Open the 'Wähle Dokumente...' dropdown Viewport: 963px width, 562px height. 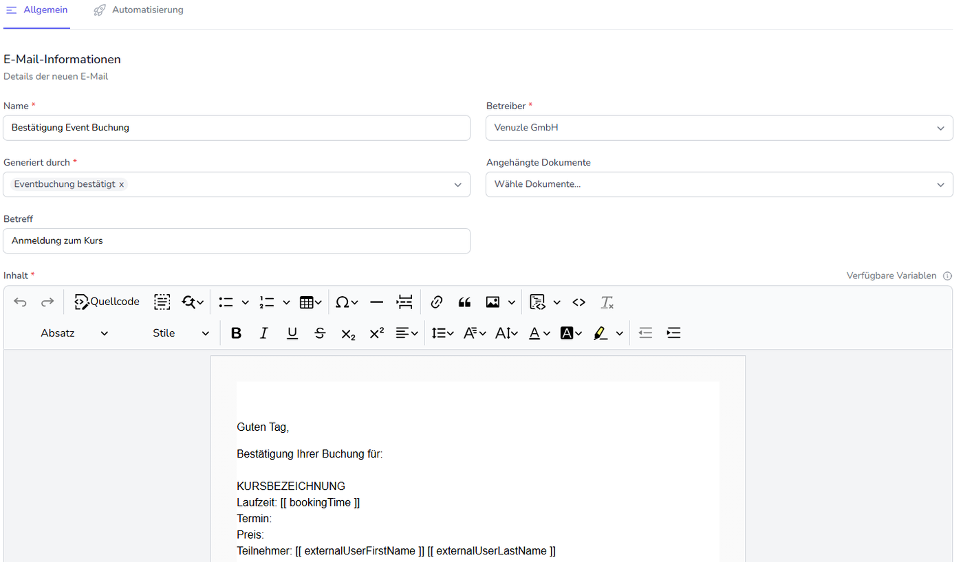719,184
